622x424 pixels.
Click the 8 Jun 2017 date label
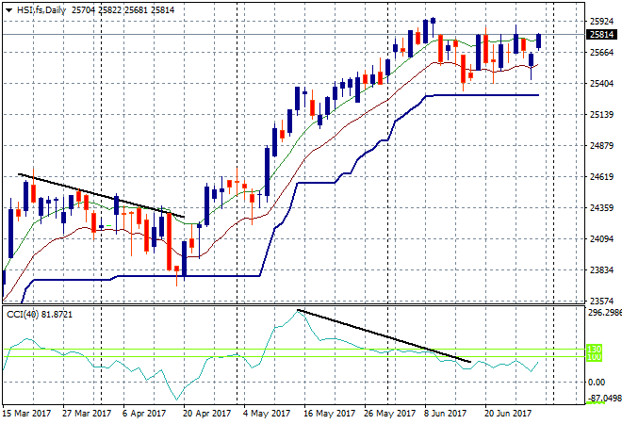pos(444,414)
